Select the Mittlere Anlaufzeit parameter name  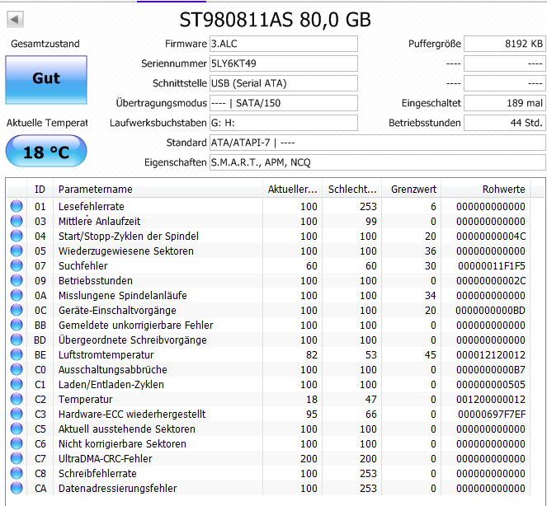100,221
